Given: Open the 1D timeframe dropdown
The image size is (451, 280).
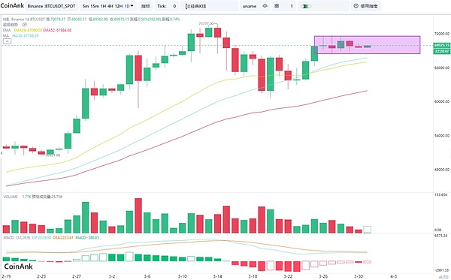Looking at the screenshot, I should pyautogui.click(x=129, y=6).
